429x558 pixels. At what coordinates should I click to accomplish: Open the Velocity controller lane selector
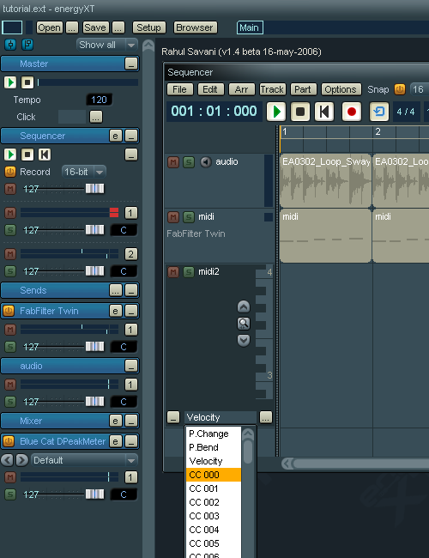tap(221, 417)
